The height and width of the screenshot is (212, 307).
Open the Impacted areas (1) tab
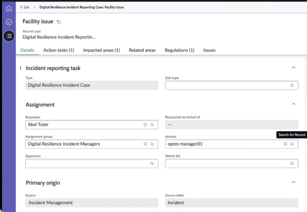click(101, 50)
